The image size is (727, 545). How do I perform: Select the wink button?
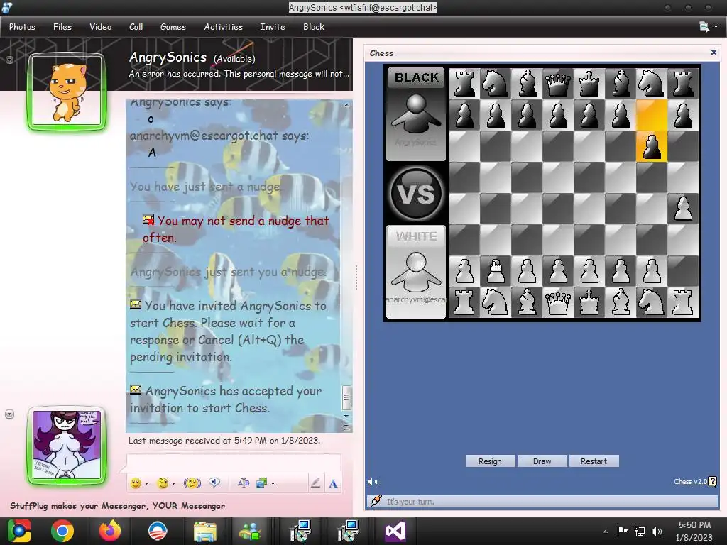click(163, 483)
